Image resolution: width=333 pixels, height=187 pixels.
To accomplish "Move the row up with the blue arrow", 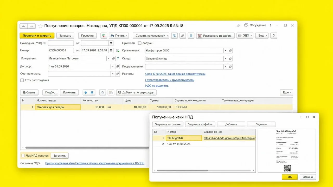I will (86, 92).
